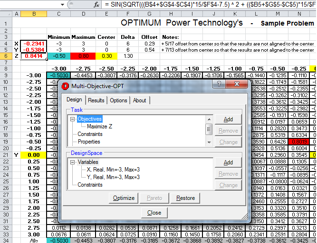The width and height of the screenshot is (317, 243).
Task: Click the Delta header cell
Action: [128, 37]
